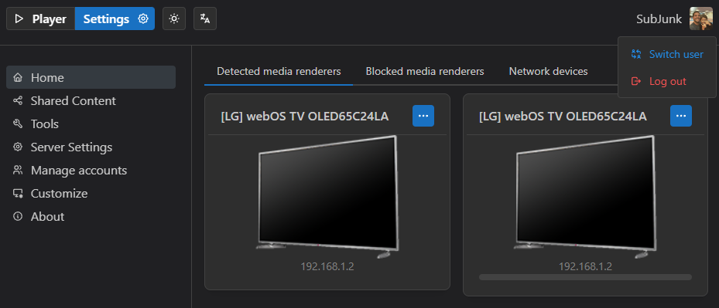
Task: Open the SubJunk user account menu
Action: pyautogui.click(x=674, y=19)
